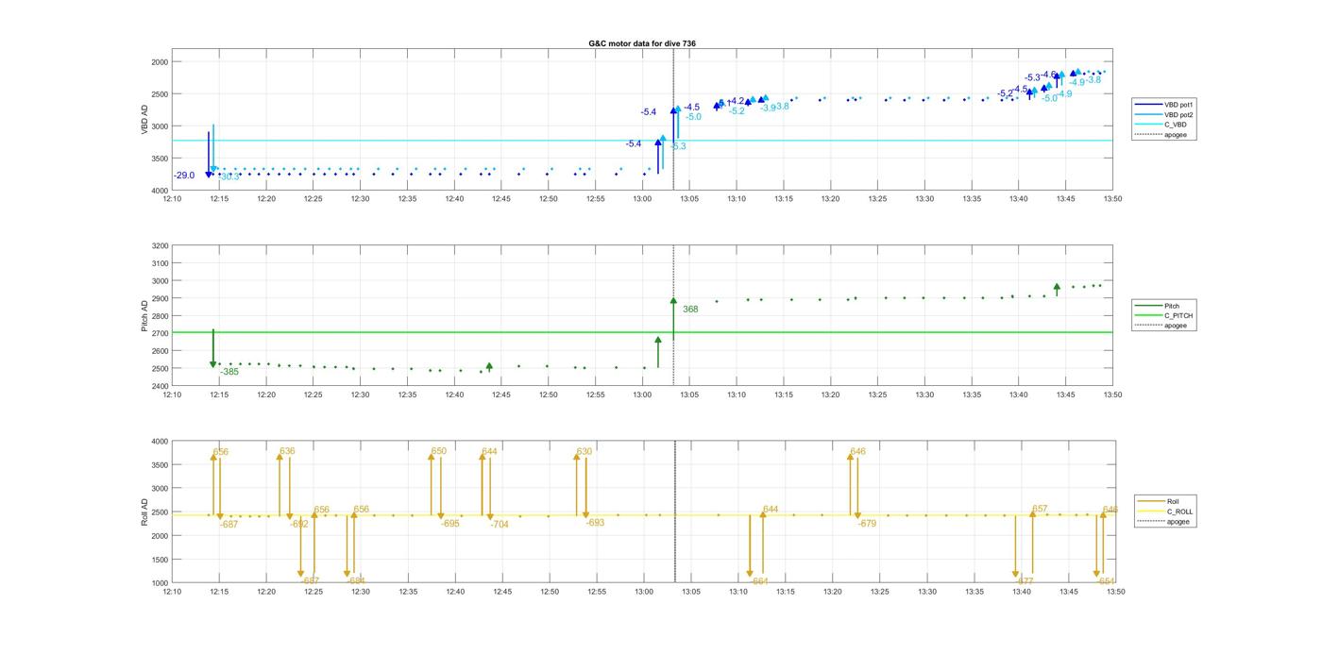
Task: Click the '-679' roll data label
Action: click(867, 524)
